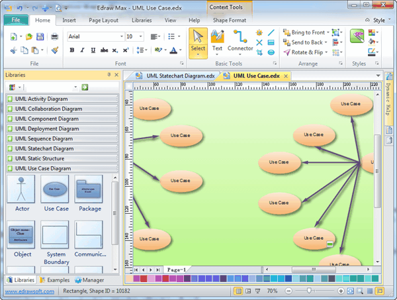Click the Format Painter brush icon
Screen dimensions: 397x300
point(54,50)
